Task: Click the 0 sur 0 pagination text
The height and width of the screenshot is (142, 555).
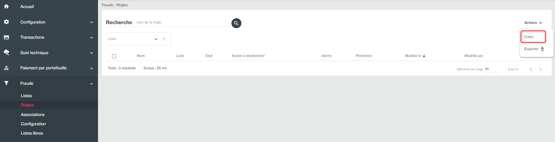Action: tap(513, 69)
